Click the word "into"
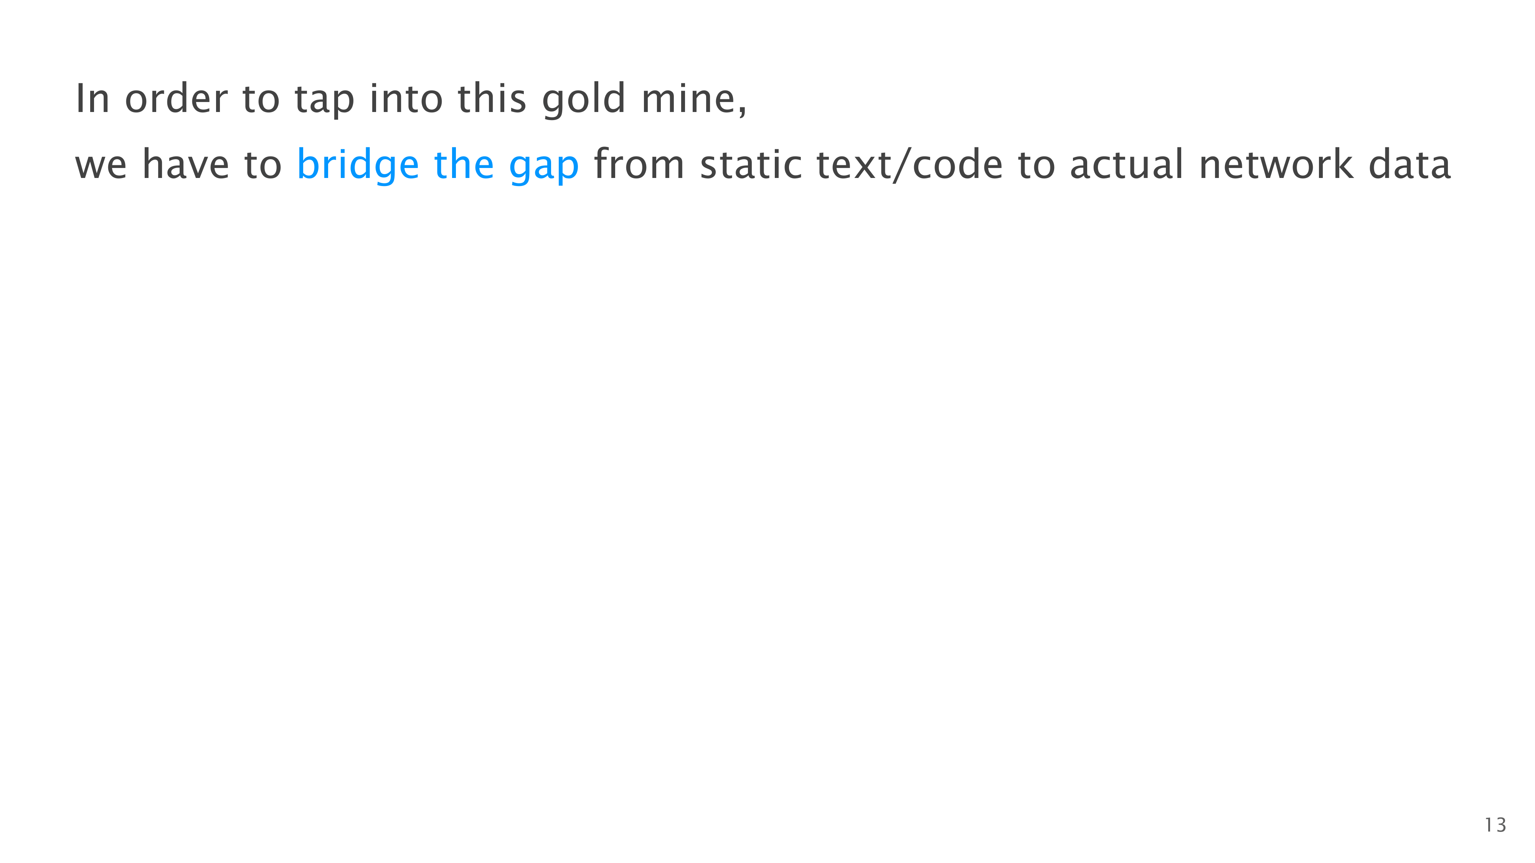Image resolution: width=1535 pixels, height=863 pixels. pos(406,98)
